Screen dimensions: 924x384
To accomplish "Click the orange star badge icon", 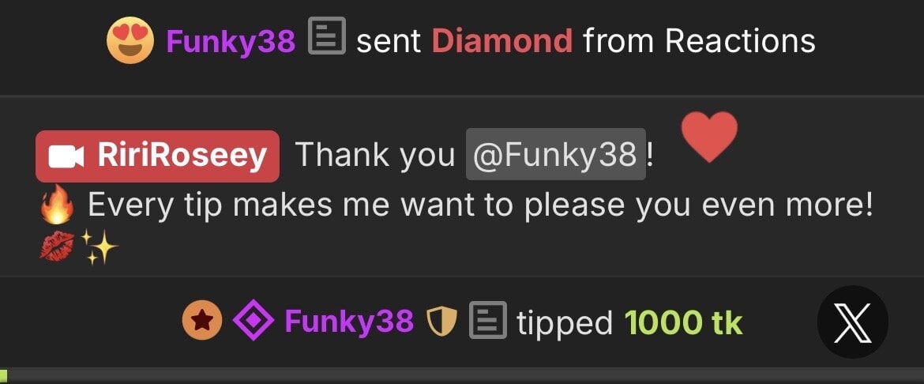I will [x=202, y=320].
